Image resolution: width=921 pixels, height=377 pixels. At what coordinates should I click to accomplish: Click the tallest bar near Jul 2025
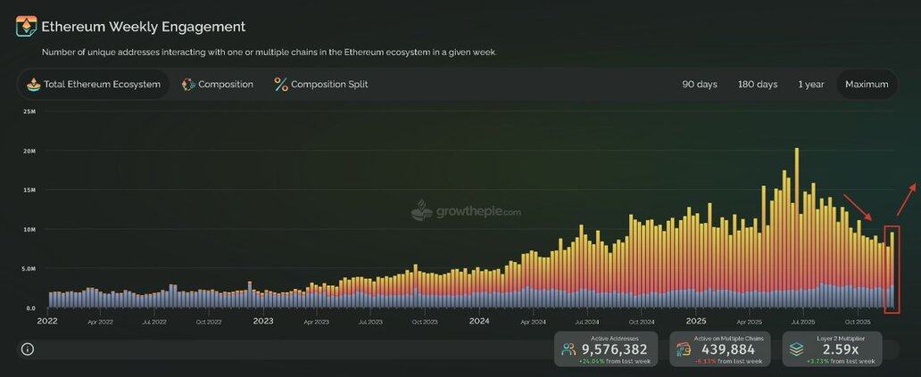tap(796, 232)
